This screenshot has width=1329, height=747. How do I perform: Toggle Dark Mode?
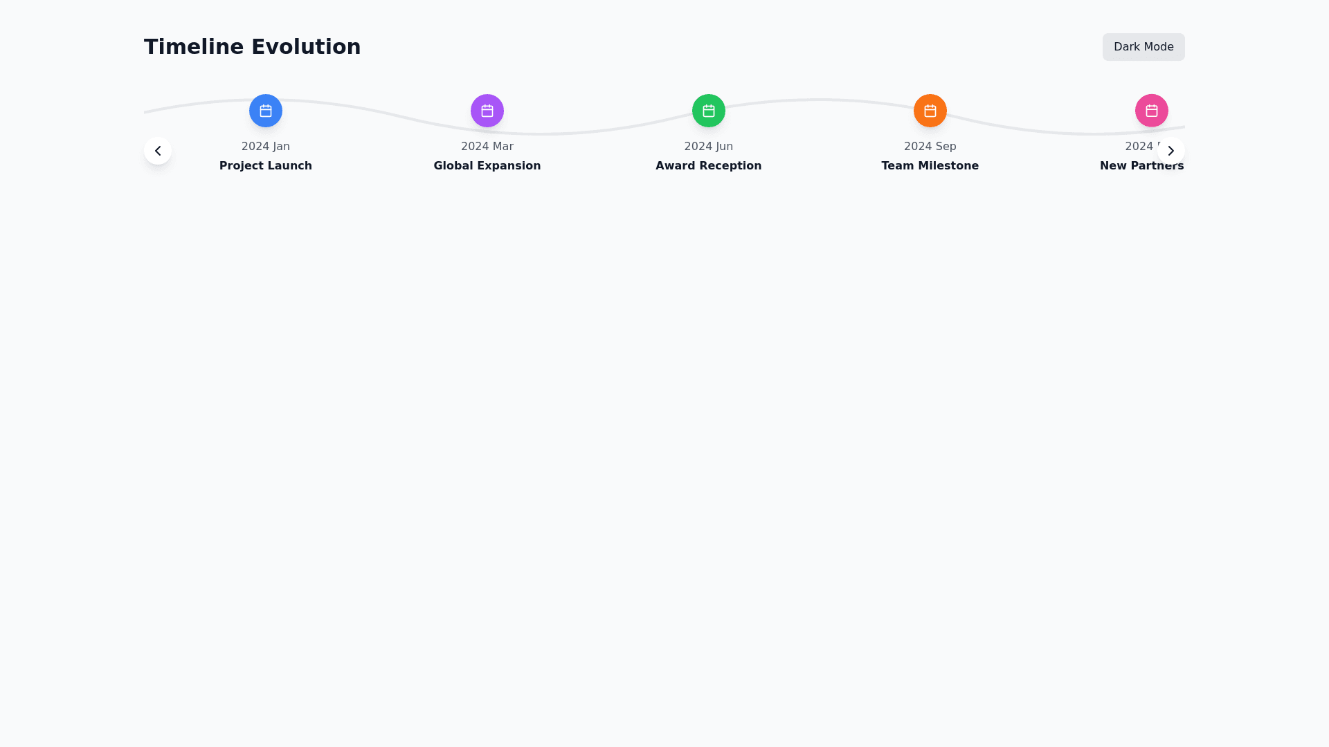point(1143,47)
